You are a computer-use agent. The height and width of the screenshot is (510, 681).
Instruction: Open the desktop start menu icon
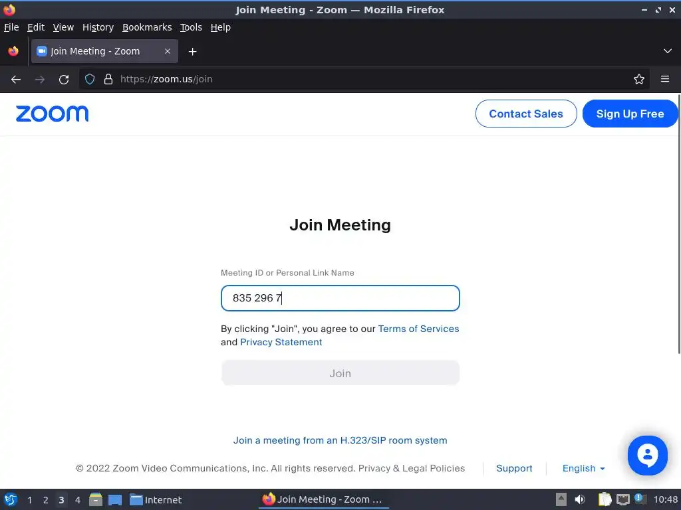pos(11,499)
